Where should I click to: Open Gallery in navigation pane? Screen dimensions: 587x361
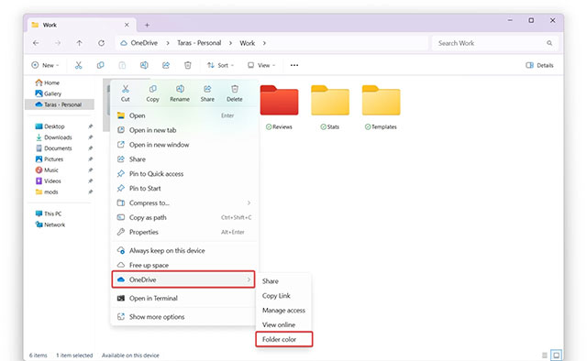[49, 93]
